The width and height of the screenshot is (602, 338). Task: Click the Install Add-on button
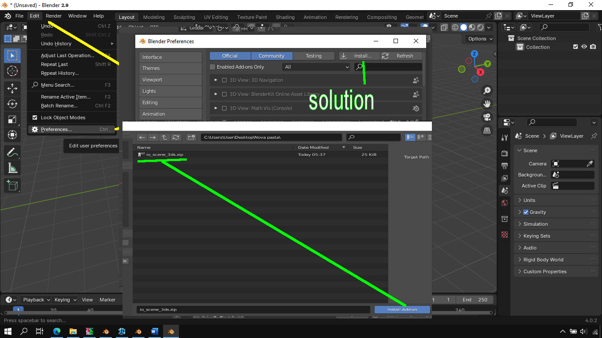tap(402, 309)
